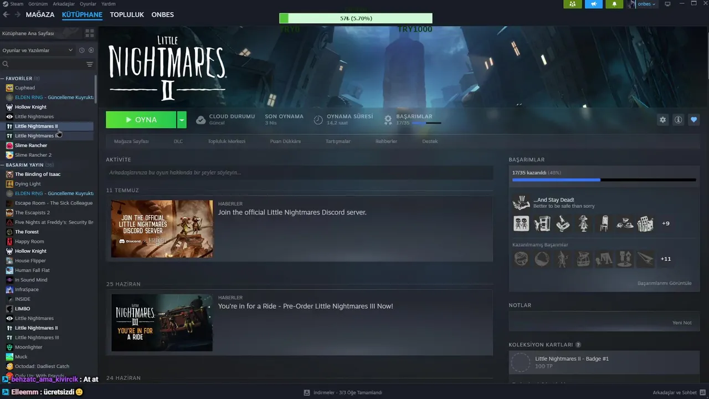Viewport: 709px width, 399px height.
Task: Click the first earned achievement icon with two figures
Action: [x=521, y=223]
